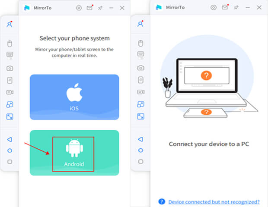Image resolution: width=268 pixels, height=207 pixels.
Task: Click MirrorTo logo in left window
Action: tap(27, 8)
